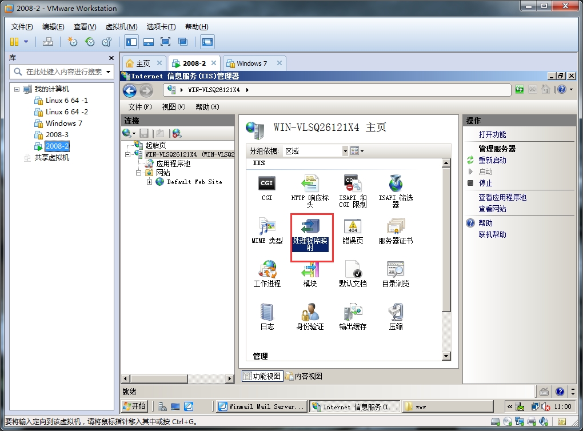Open the library search dropdown arrow
The width and height of the screenshot is (583, 431).
pos(108,72)
